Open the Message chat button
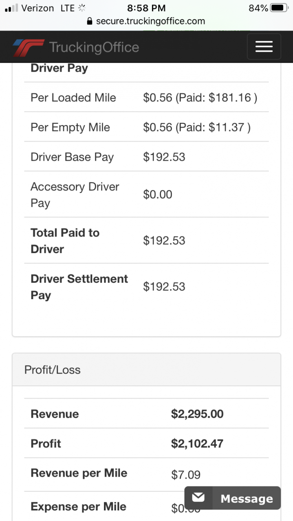The width and height of the screenshot is (293, 521). click(233, 498)
